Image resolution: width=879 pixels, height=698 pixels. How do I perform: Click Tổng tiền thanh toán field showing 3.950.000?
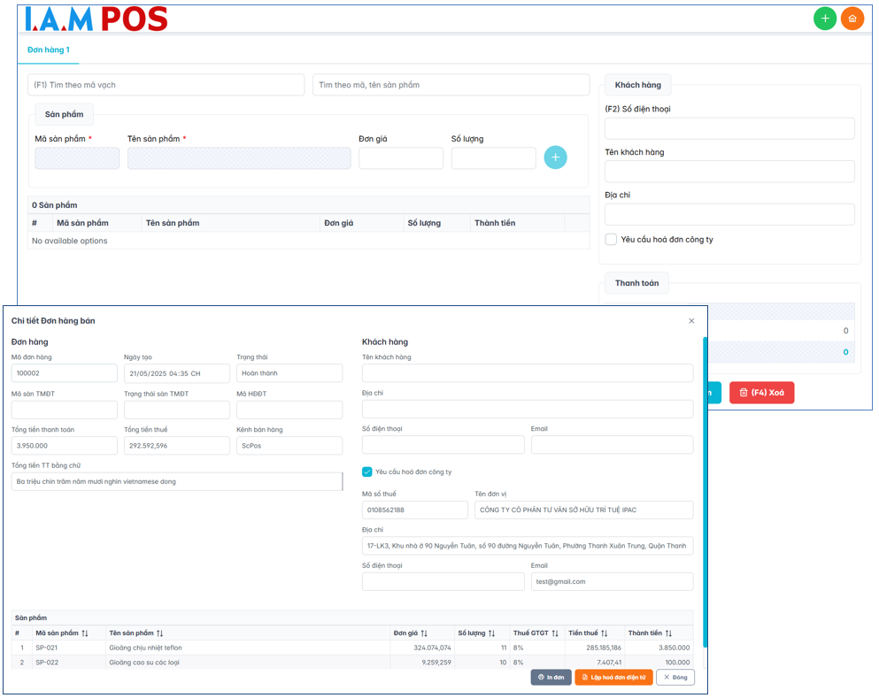pyautogui.click(x=65, y=446)
